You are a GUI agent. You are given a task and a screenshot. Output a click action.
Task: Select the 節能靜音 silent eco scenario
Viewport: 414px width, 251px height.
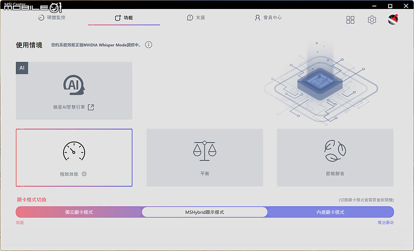coord(335,157)
